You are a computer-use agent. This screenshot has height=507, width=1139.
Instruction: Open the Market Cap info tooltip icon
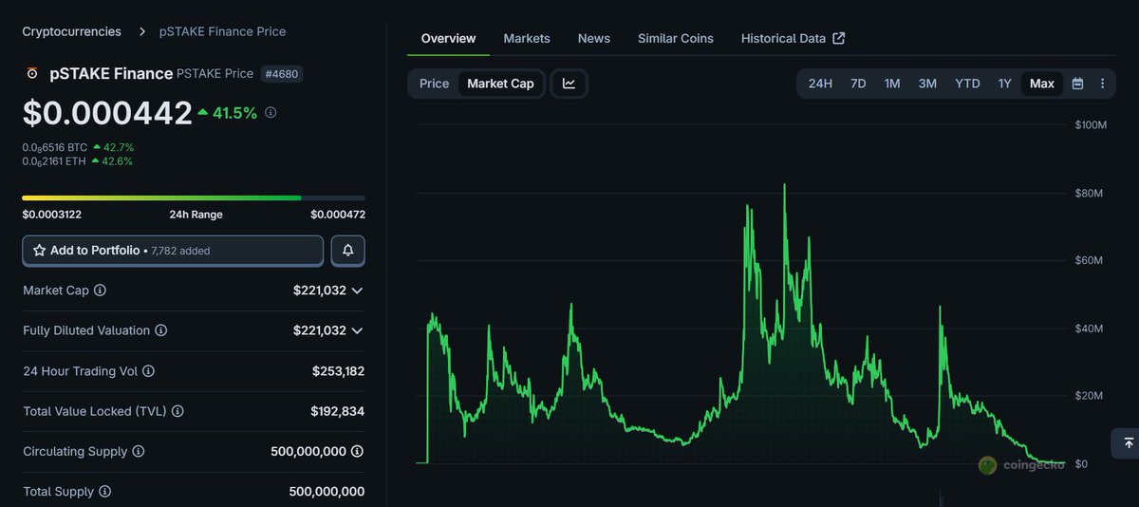[x=100, y=291]
